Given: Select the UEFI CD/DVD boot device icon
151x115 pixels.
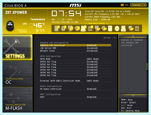Looking at the screenshot, I should [x=64, y=29].
